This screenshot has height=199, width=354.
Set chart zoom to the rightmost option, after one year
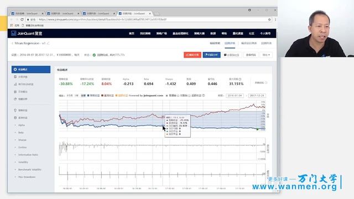coord(83,96)
